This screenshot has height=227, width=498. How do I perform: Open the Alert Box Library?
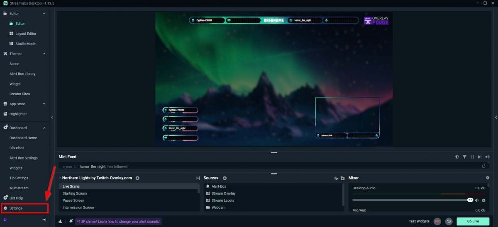22,74
